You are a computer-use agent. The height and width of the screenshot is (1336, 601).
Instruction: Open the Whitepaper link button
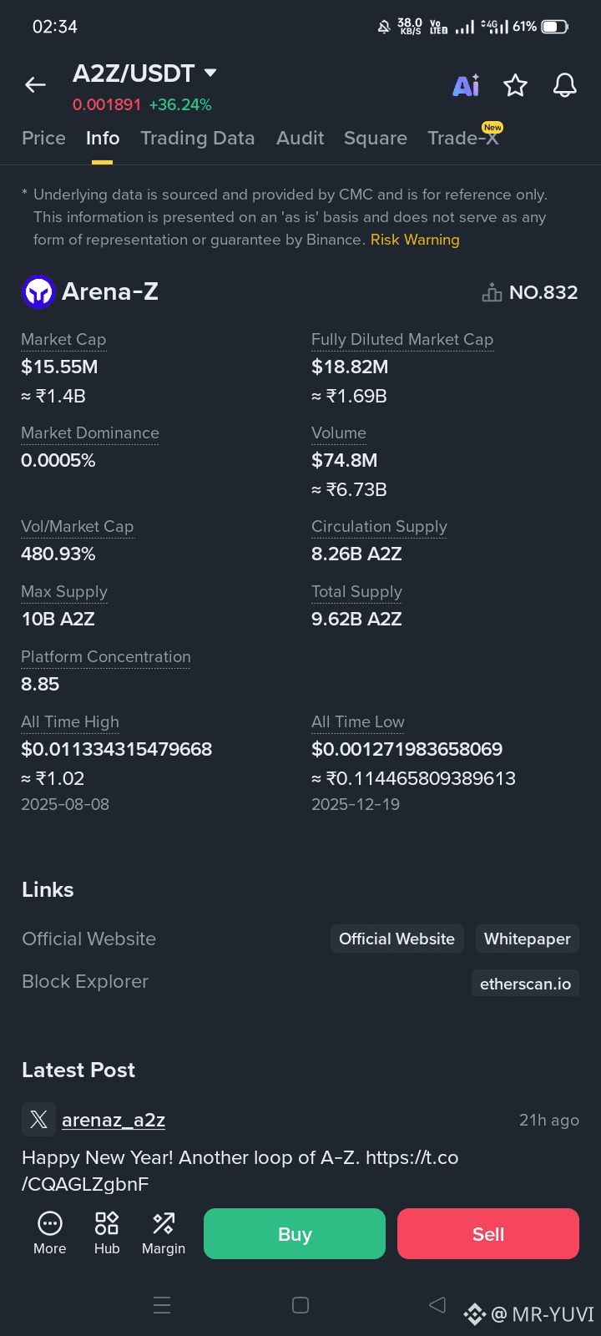tap(527, 939)
